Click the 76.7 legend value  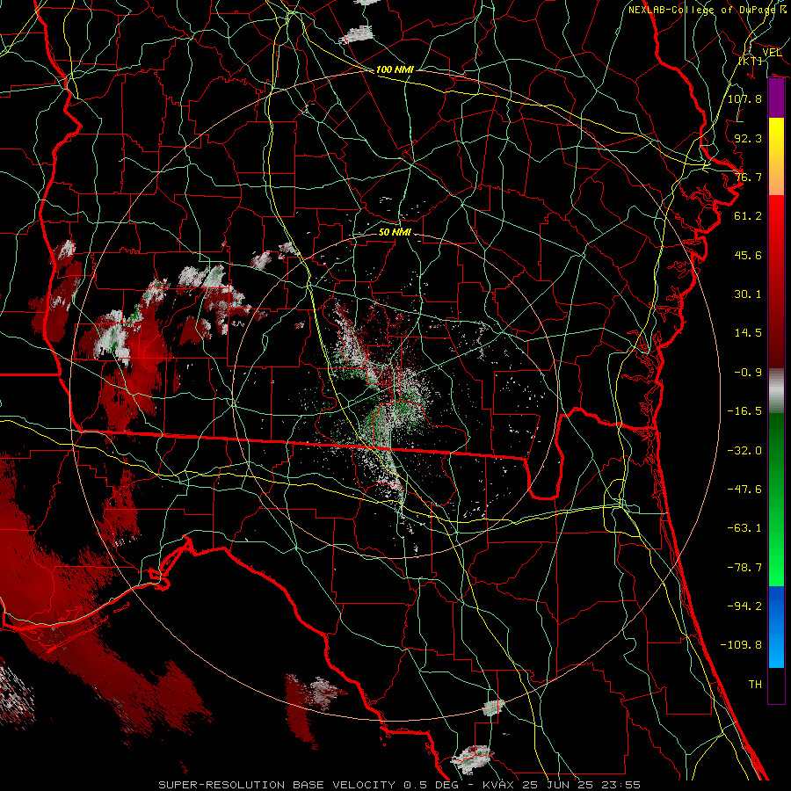coord(748,177)
